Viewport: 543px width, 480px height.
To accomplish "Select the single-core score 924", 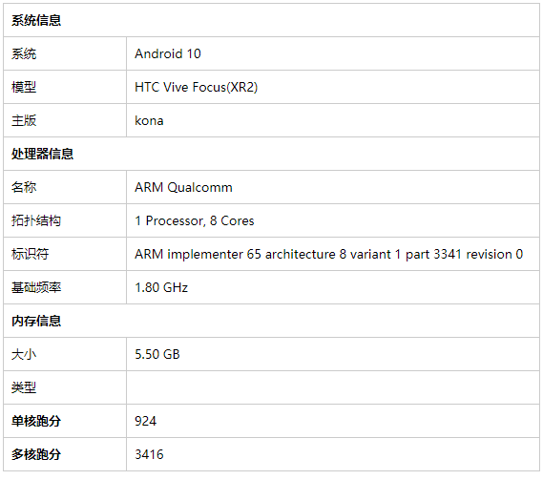I will pos(145,421).
